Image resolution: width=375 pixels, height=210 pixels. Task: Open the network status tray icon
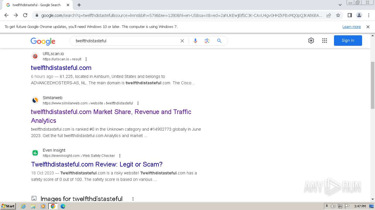click(340, 206)
